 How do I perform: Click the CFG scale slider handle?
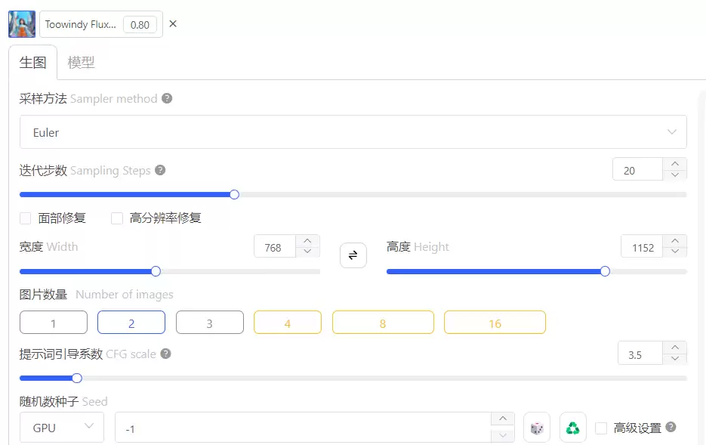(77, 378)
